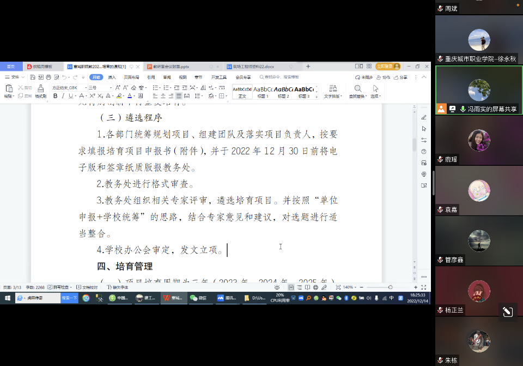
Task: Apply the 标题 1 style from the gallery
Action: click(x=262, y=93)
